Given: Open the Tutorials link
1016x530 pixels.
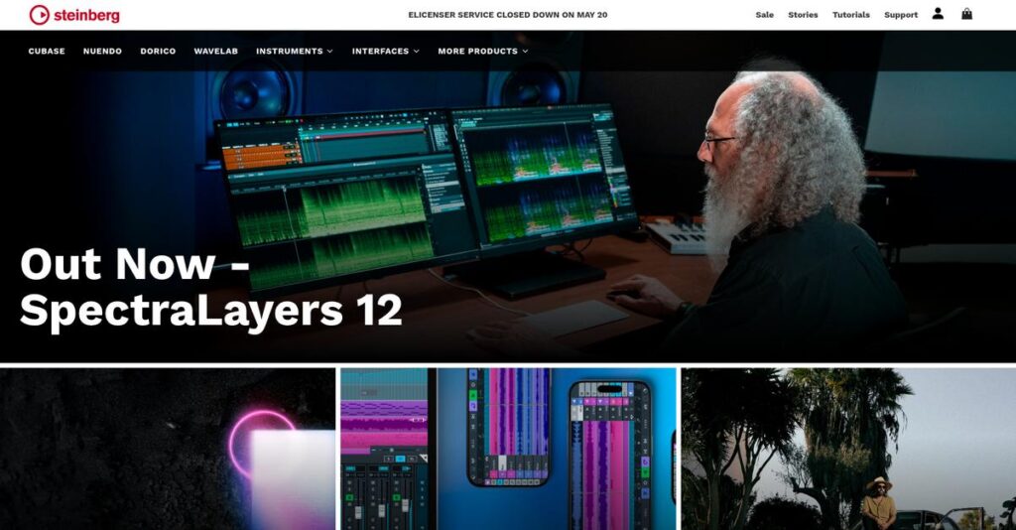Looking at the screenshot, I should tap(850, 15).
